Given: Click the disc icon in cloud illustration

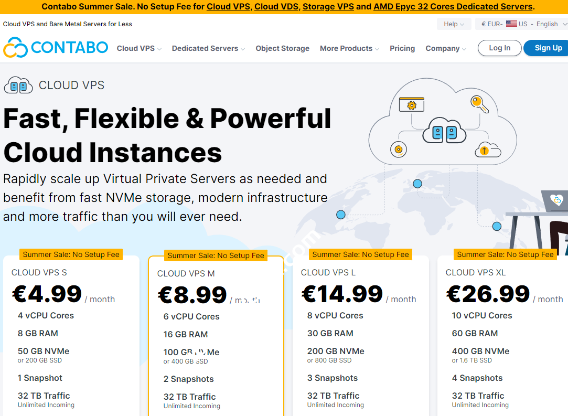Looking at the screenshot, I should (x=399, y=150).
